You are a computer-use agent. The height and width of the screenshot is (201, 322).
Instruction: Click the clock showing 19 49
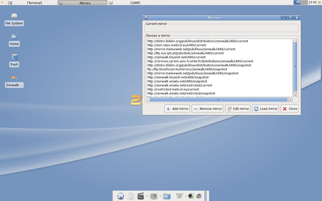(x=312, y=3)
